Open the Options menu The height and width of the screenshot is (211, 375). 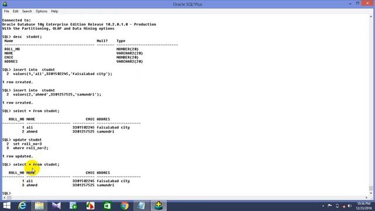[x=42, y=11]
